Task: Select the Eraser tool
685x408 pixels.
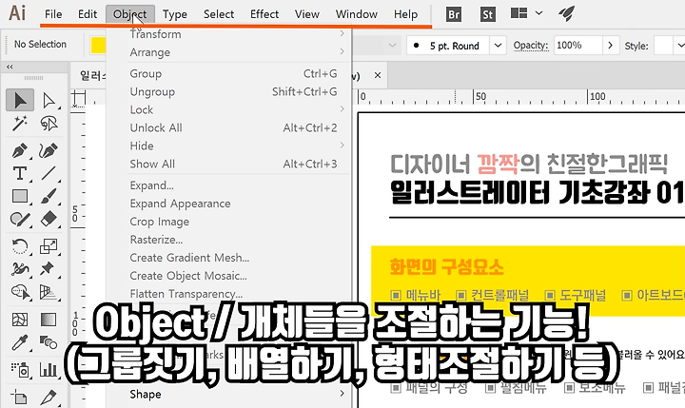Action: click(49, 219)
